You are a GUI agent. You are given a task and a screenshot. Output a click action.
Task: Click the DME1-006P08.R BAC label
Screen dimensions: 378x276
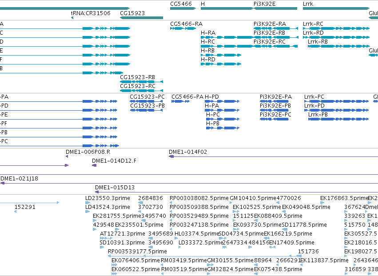(88, 152)
